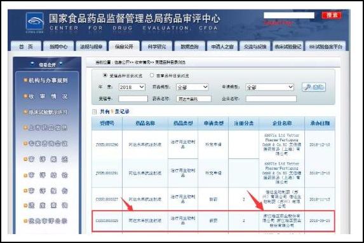Click the down-arrow icon left of the 信息公开 sidebar title
This screenshot has height=243, width=364.
(32, 64)
